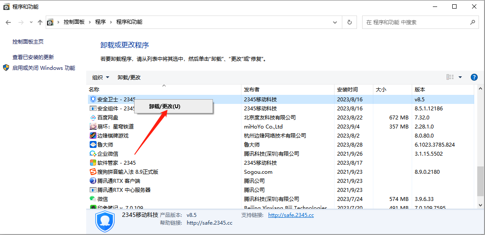Click publisher 北京度友科技有限公司
485x235 pixels.
point(270,117)
